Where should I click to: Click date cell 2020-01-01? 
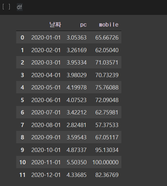coord(46,38)
